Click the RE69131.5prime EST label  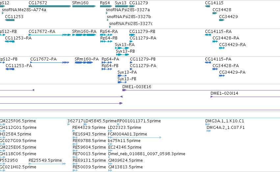(89, 160)
